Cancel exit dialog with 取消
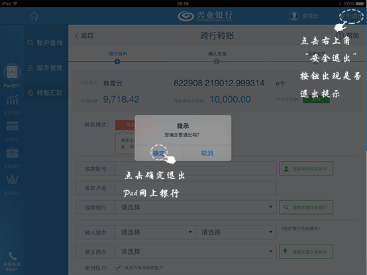The height and width of the screenshot is (275, 367). tap(207, 153)
